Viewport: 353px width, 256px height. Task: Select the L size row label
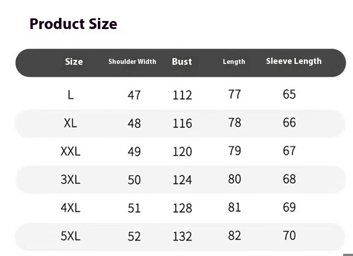tap(71, 95)
